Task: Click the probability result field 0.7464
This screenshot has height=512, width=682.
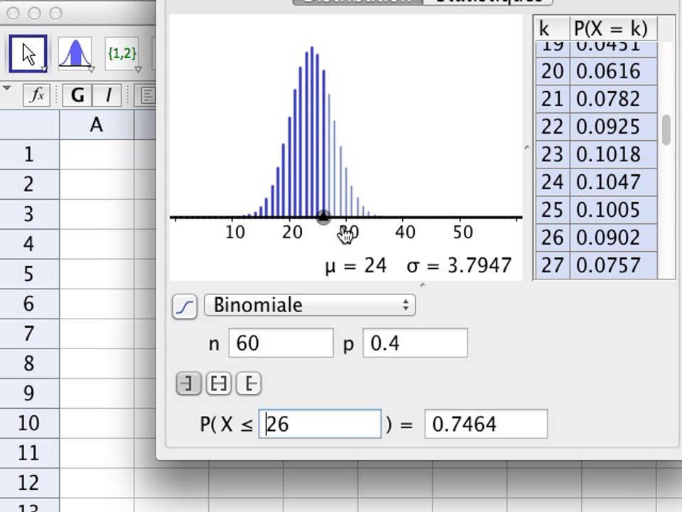Action: pyautogui.click(x=486, y=424)
